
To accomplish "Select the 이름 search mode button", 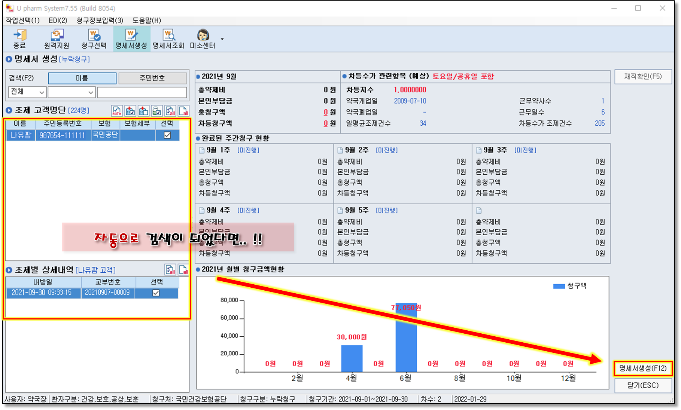I will pyautogui.click(x=82, y=78).
